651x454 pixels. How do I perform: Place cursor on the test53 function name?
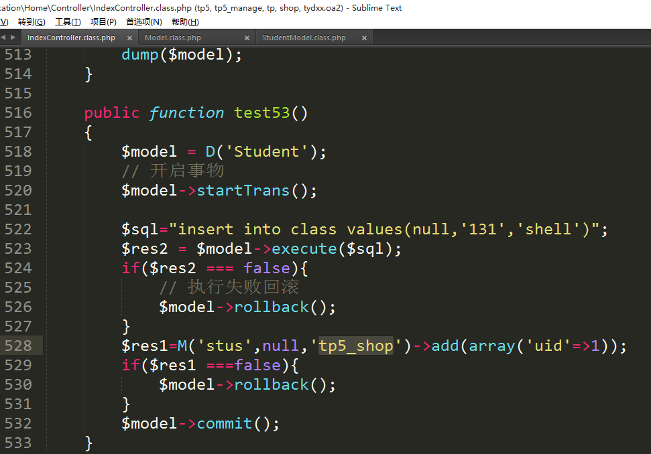click(261, 112)
